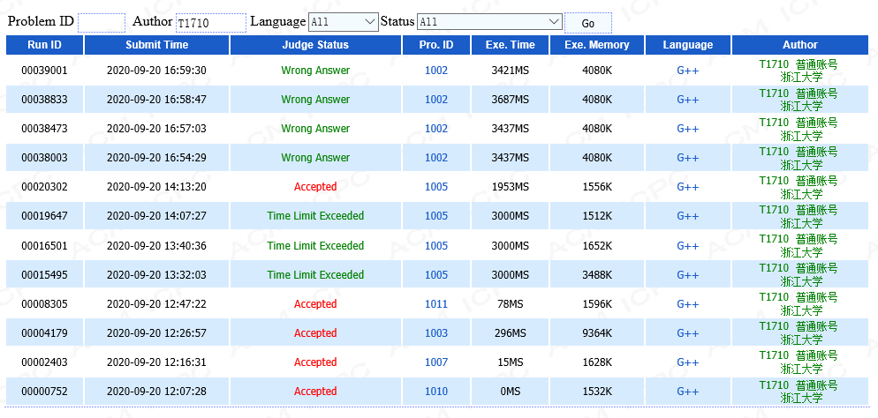Expand the Status dropdown
Viewport: 878px width, 418px height.
(x=488, y=22)
